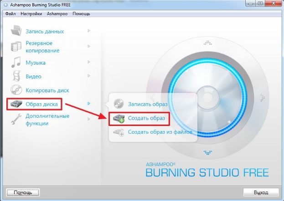Image resolution: width=284 pixels, height=201 pixels.
Task: Click the Видео film strip icon
Action: coord(16,76)
